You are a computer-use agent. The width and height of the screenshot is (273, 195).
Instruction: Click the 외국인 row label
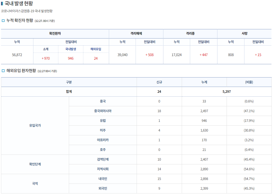point(103,188)
